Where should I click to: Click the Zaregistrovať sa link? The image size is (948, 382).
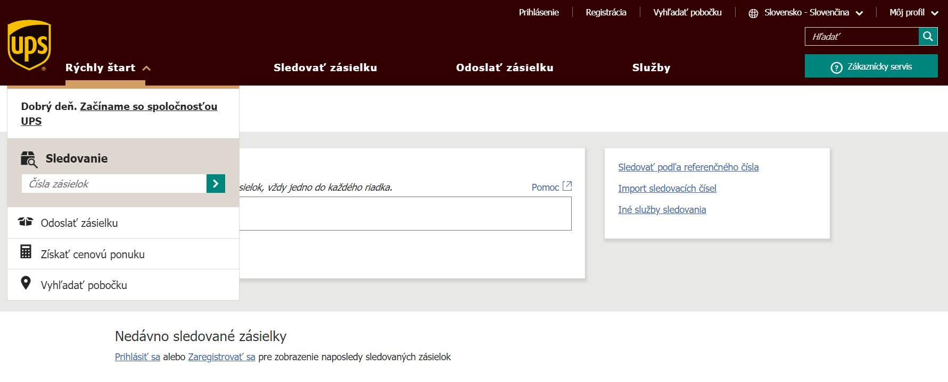point(221,357)
